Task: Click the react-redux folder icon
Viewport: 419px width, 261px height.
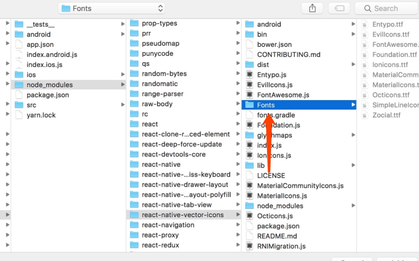Action: [134, 245]
